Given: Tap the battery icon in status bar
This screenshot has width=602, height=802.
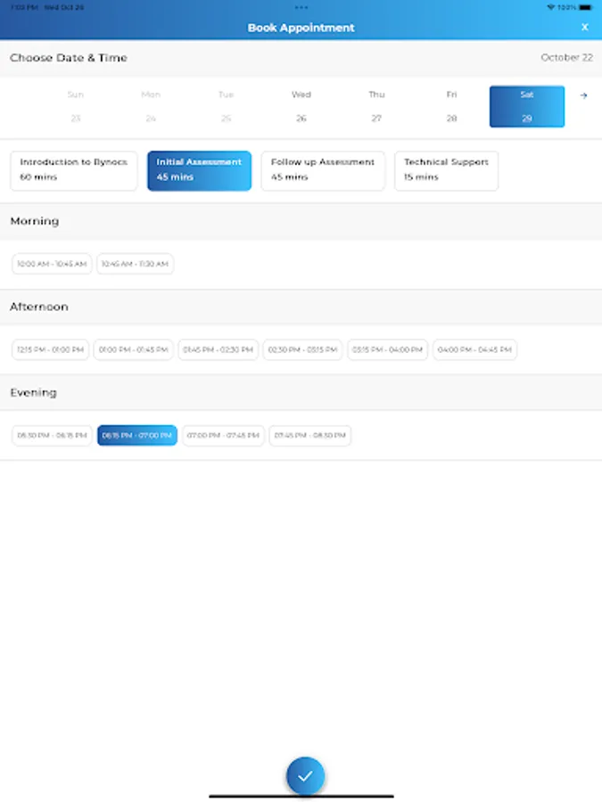Looking at the screenshot, I should tap(586, 7).
